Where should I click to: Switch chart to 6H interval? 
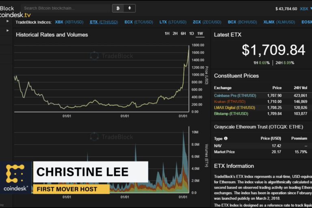183,34
